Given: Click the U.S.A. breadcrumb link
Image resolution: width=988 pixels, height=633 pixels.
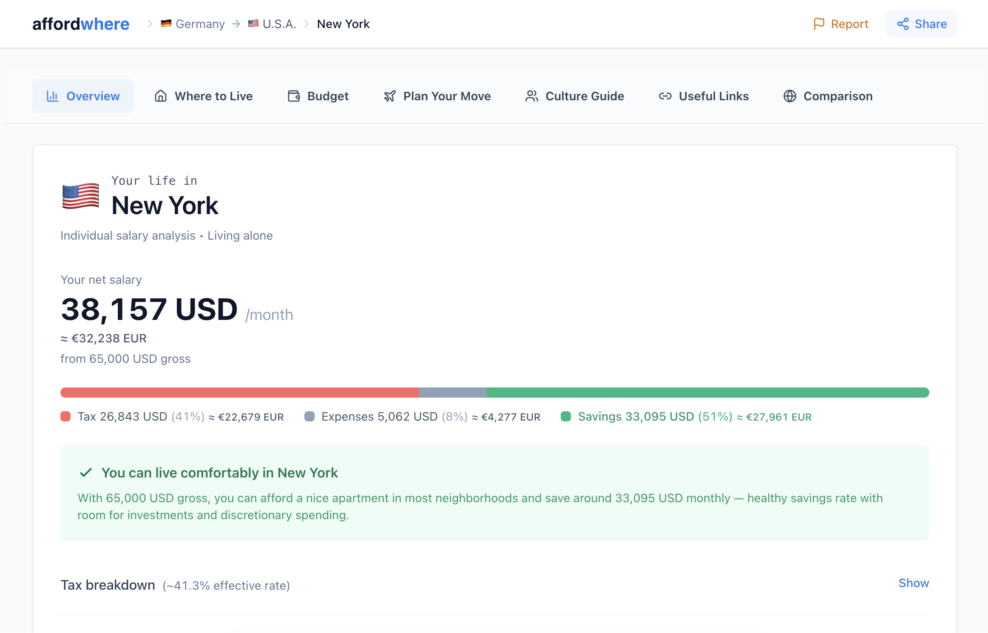Looking at the screenshot, I should (279, 24).
